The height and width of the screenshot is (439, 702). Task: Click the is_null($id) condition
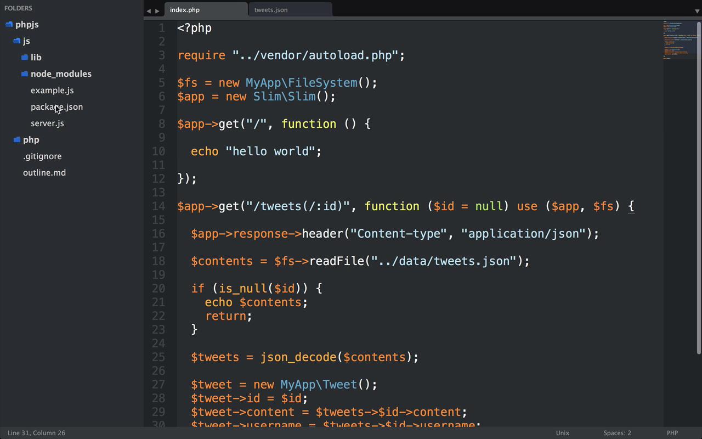coord(260,289)
